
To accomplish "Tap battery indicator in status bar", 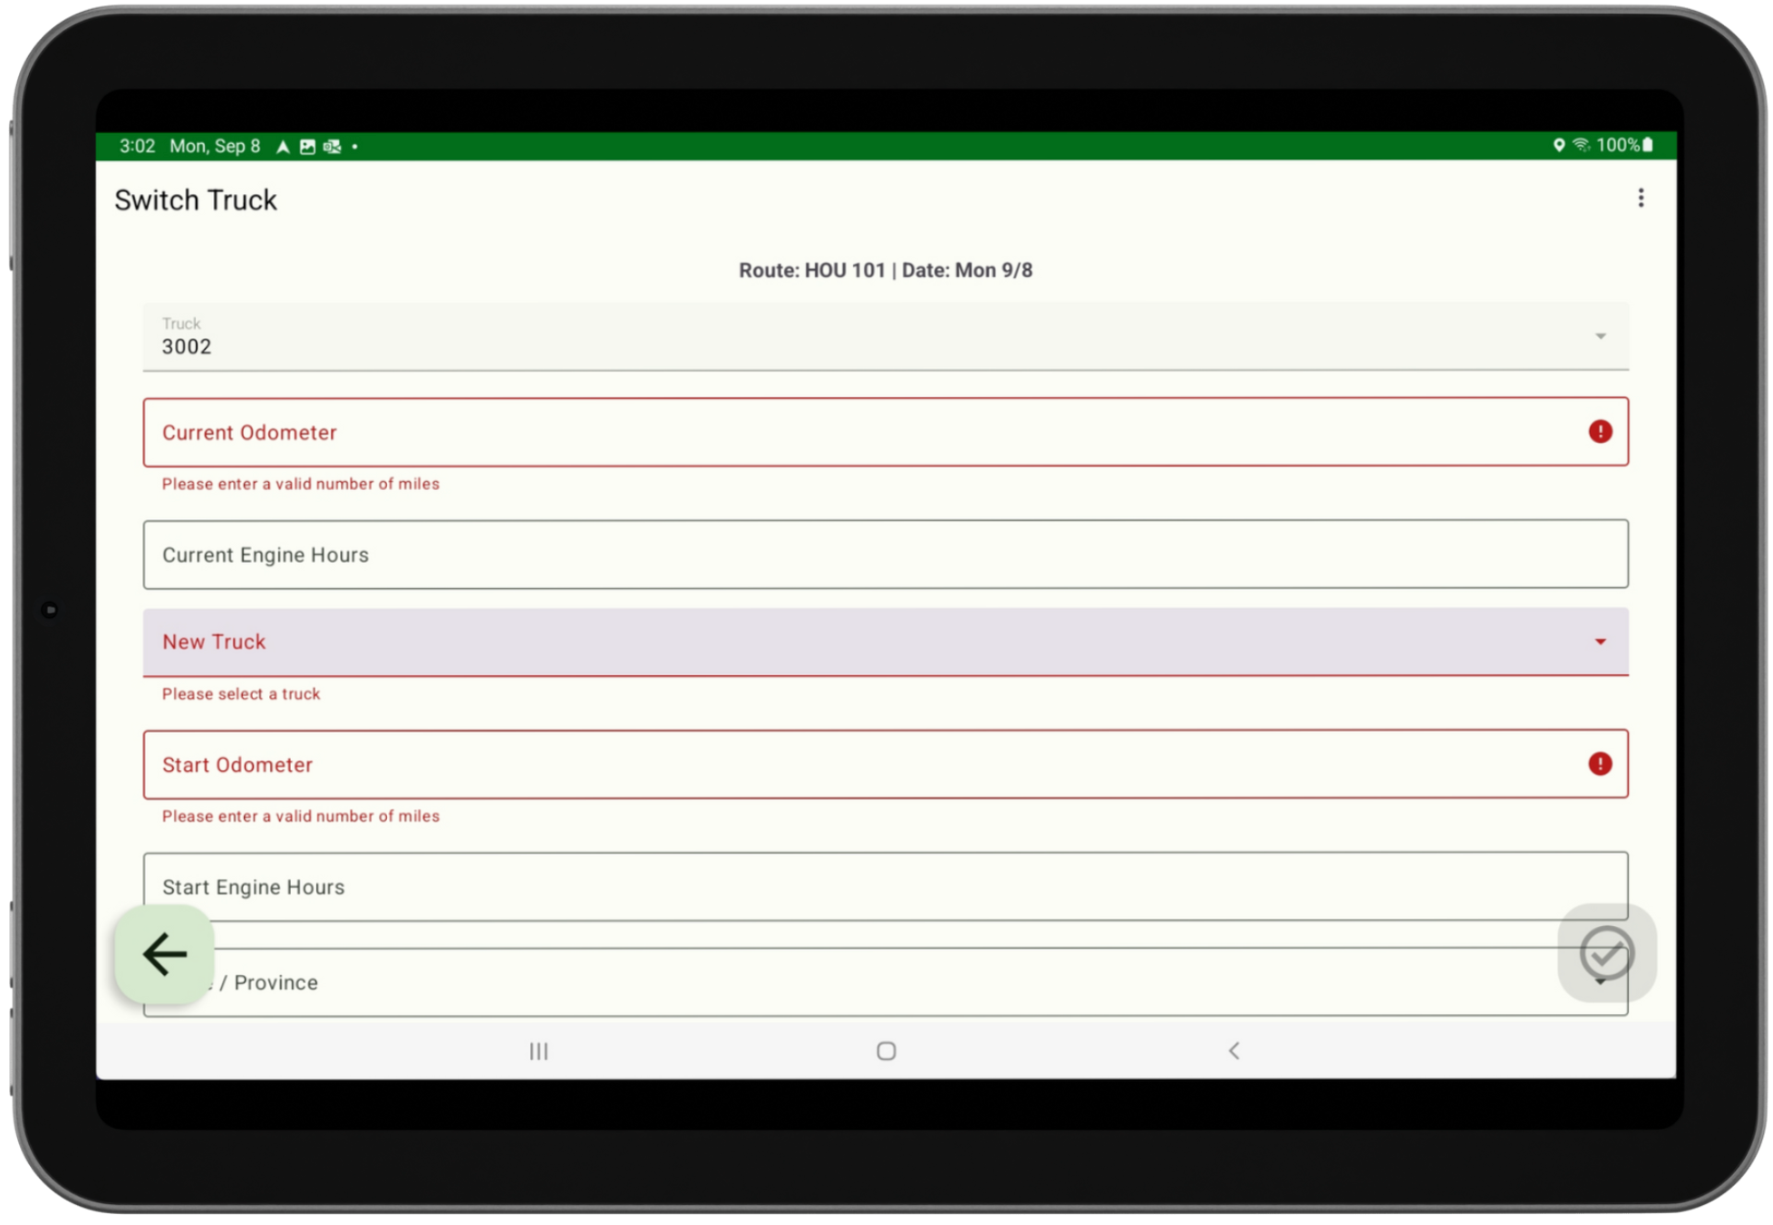I will pyautogui.click(x=1648, y=145).
